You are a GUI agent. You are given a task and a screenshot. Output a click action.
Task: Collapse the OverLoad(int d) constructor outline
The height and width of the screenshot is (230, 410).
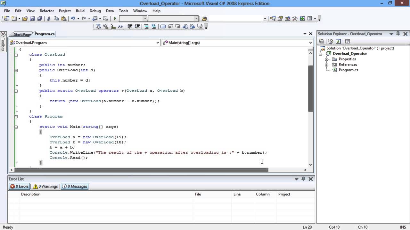click(x=16, y=70)
